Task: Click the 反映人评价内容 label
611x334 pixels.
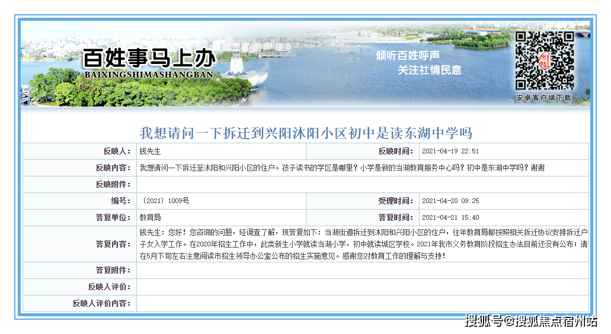Action: point(101,303)
